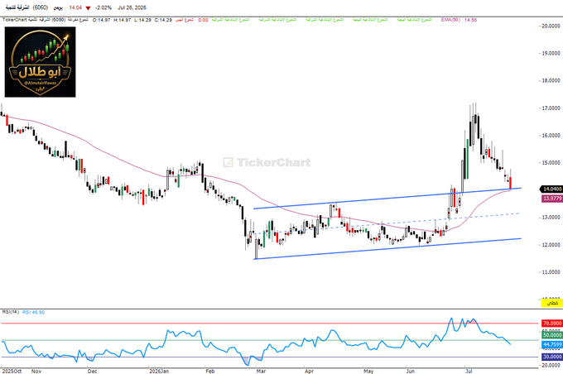The height and width of the screenshot is (374, 563).
Task: Click the Jul label on time axis
Action: click(469, 372)
